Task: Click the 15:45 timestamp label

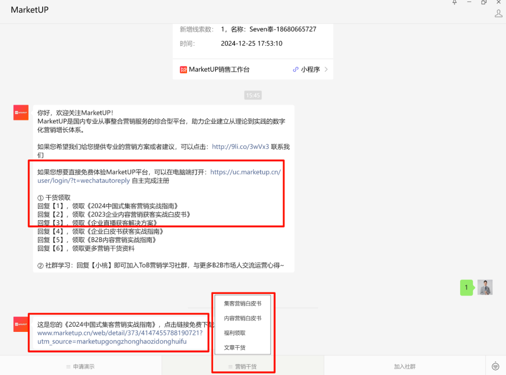Action: coord(253,95)
